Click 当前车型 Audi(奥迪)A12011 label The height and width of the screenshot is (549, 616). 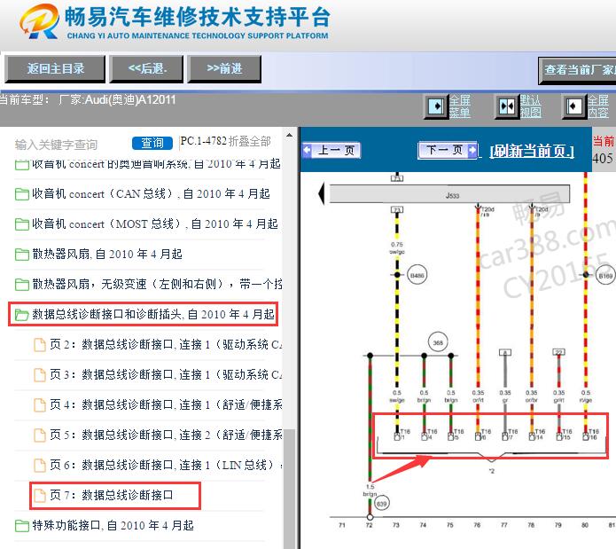click(88, 100)
